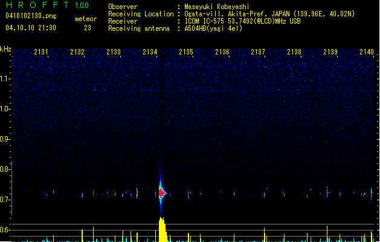Viewport: 380px width, 242px height.
Task: Click the 1.0 kHz frequency axis label
Action: (x=5, y=109)
